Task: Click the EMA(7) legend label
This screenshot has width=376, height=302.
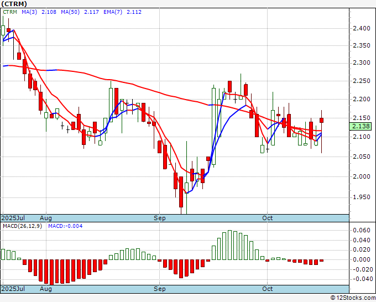Action: [x=113, y=12]
